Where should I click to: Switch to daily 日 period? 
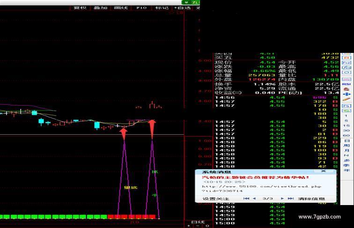tap(347, 140)
